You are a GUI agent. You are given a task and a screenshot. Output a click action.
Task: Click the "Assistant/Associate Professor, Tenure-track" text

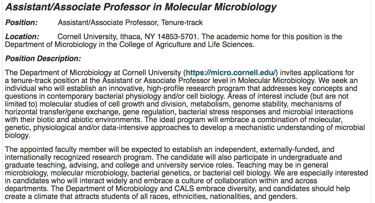point(130,23)
